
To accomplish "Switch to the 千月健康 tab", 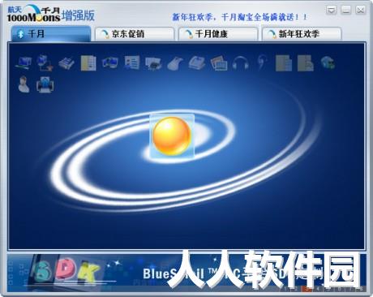I will 218,34.
